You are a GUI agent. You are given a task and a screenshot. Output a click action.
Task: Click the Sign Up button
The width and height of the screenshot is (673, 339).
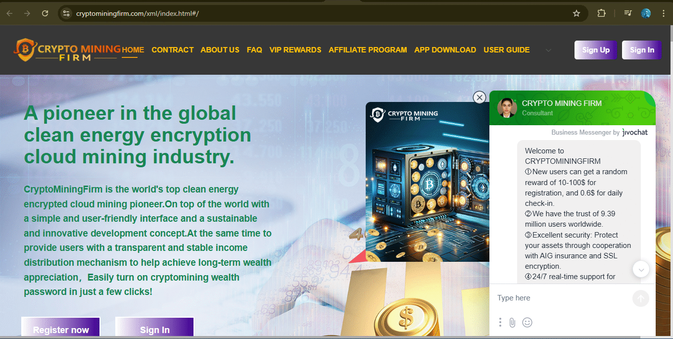coord(595,50)
